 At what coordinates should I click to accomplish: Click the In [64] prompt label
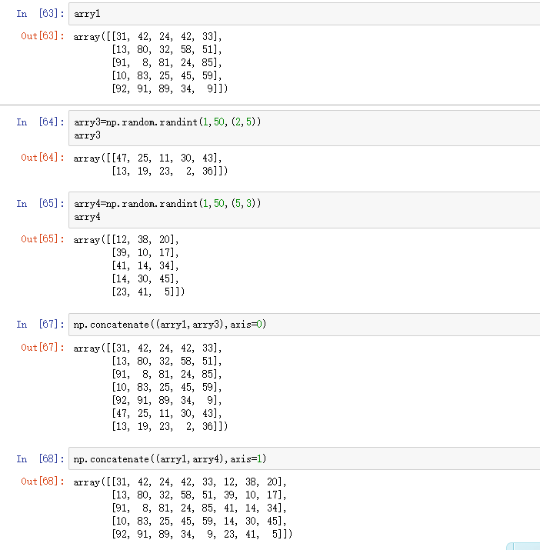click(x=40, y=122)
